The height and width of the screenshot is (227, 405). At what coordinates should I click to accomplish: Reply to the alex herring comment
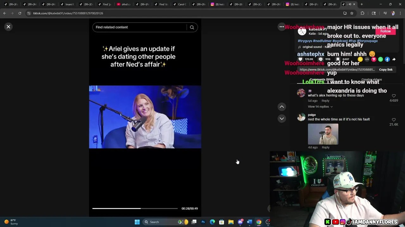click(x=325, y=101)
